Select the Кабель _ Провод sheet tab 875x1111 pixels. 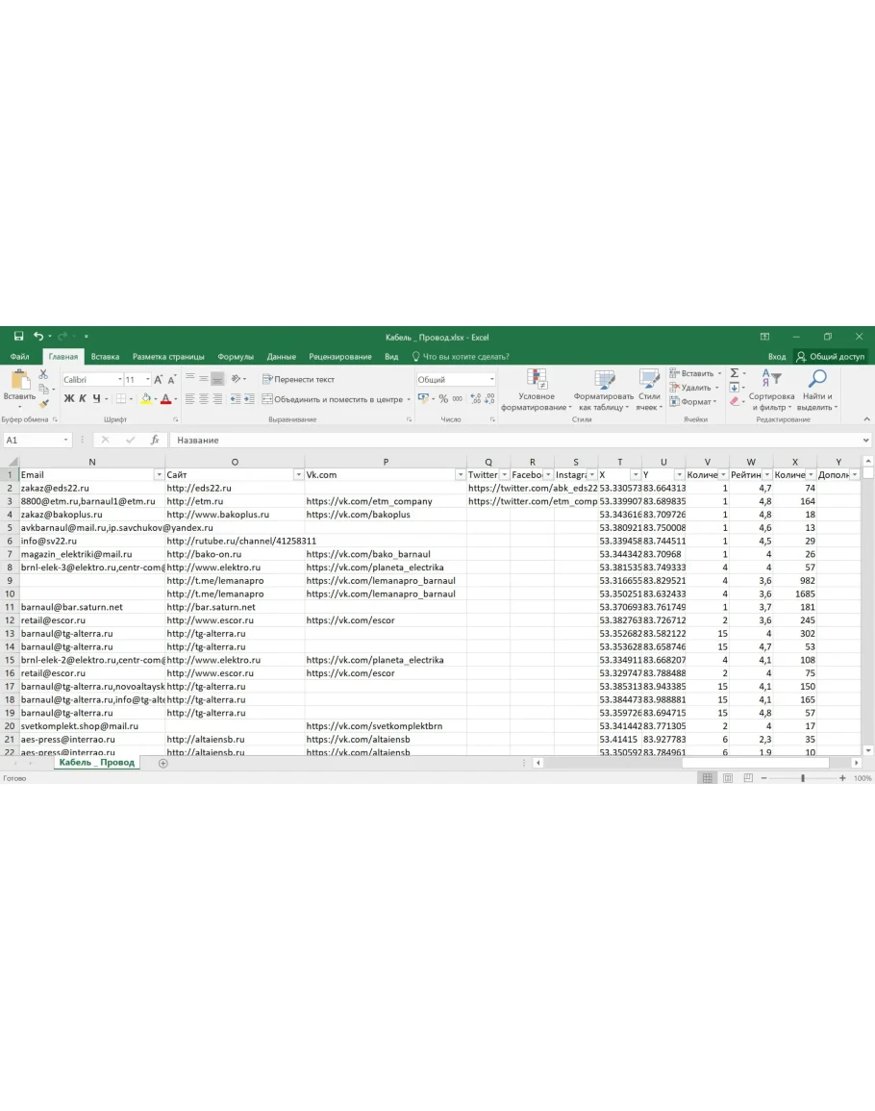pyautogui.click(x=96, y=763)
